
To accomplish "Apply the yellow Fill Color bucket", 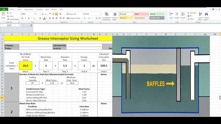I will [x=40, y=18].
